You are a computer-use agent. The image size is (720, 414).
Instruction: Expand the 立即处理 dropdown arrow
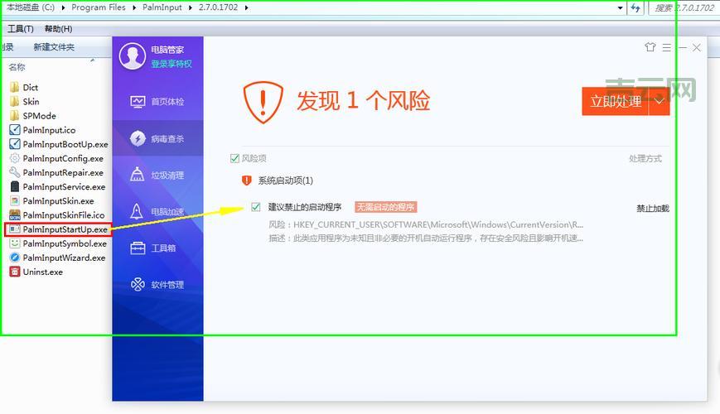click(x=659, y=101)
